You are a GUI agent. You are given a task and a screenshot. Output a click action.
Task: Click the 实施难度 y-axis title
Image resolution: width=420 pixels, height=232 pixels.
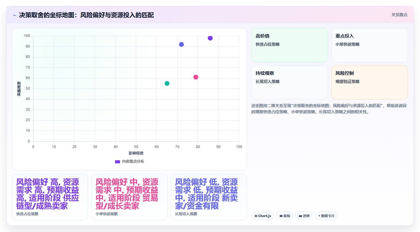19,89
